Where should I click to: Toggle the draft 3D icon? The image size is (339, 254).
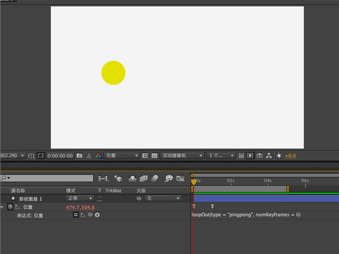[x=118, y=178]
